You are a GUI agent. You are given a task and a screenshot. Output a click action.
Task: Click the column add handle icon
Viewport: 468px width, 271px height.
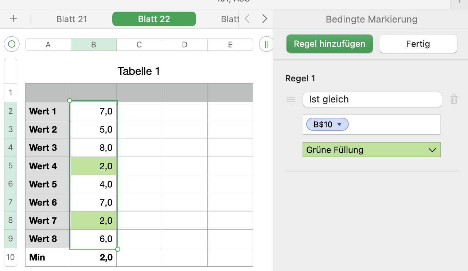coord(267,44)
